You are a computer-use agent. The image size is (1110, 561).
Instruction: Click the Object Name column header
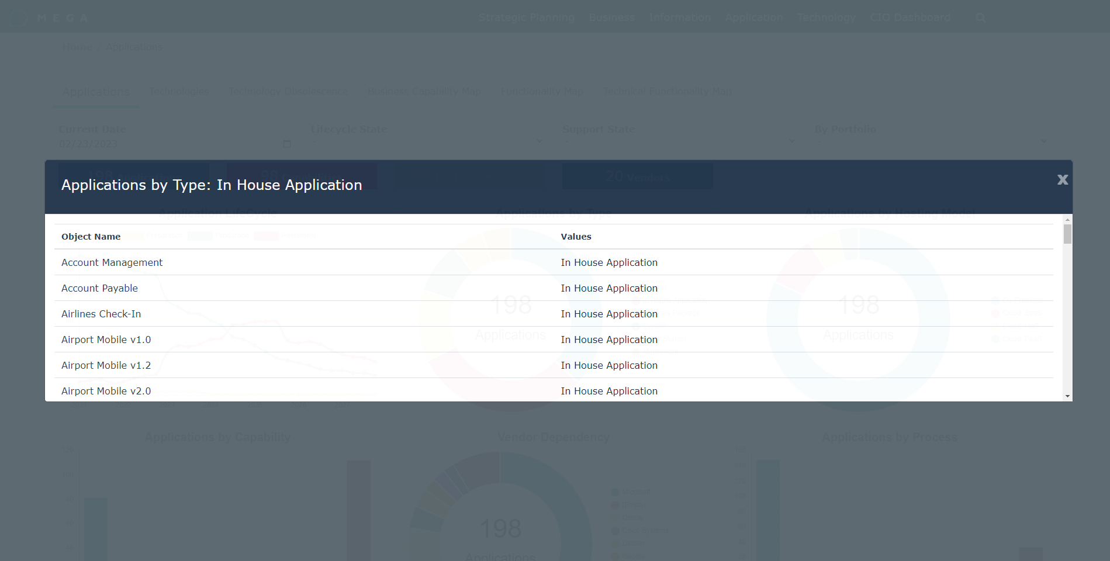91,237
